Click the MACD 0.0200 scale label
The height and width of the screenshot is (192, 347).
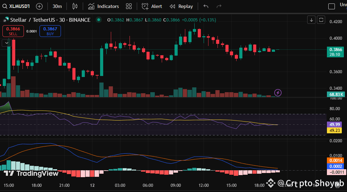(x=336, y=141)
